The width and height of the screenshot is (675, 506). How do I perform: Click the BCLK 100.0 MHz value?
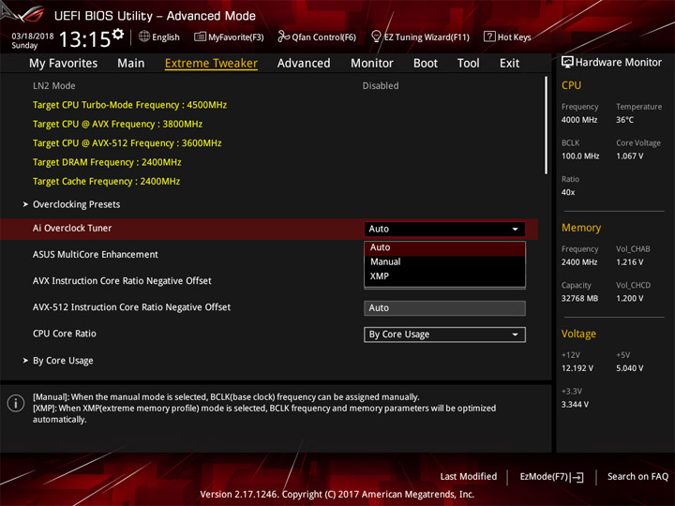point(580,156)
